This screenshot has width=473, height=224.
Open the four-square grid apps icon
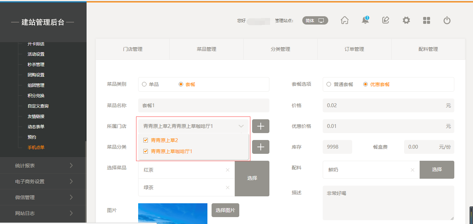click(x=427, y=20)
